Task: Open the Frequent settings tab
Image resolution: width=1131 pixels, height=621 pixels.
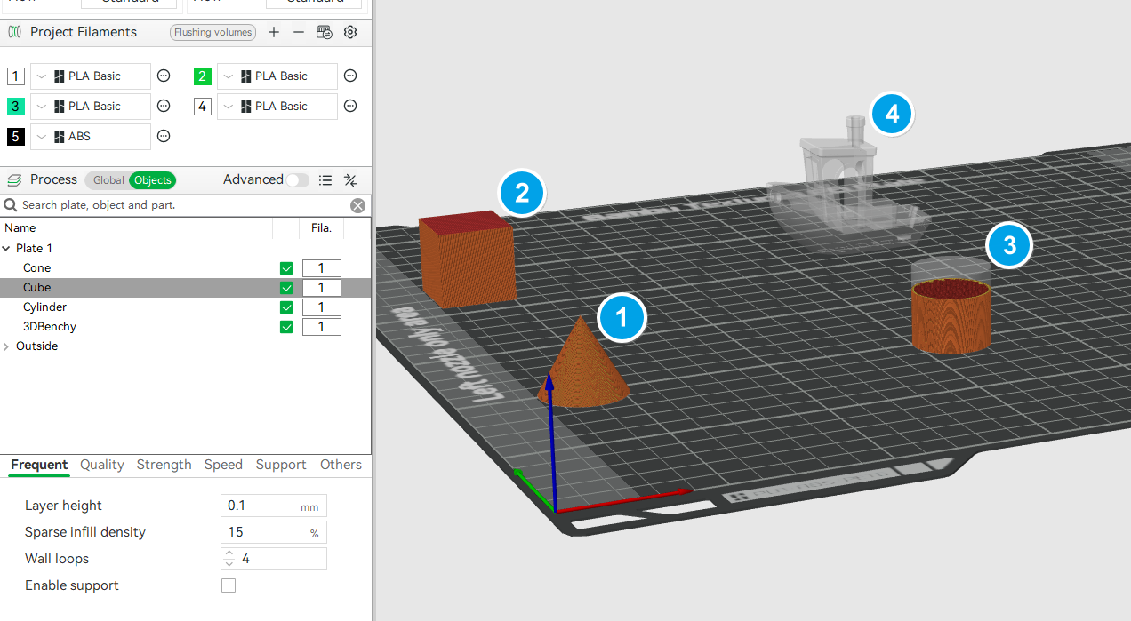Action: (x=39, y=465)
